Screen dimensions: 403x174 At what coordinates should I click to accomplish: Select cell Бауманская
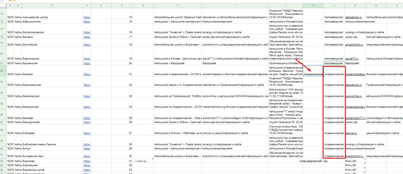pyautogui.click(x=52, y=63)
